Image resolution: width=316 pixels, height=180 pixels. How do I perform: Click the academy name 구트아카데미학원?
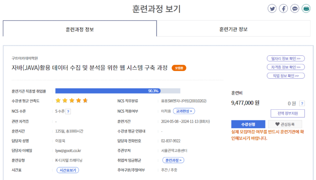pos(24,58)
